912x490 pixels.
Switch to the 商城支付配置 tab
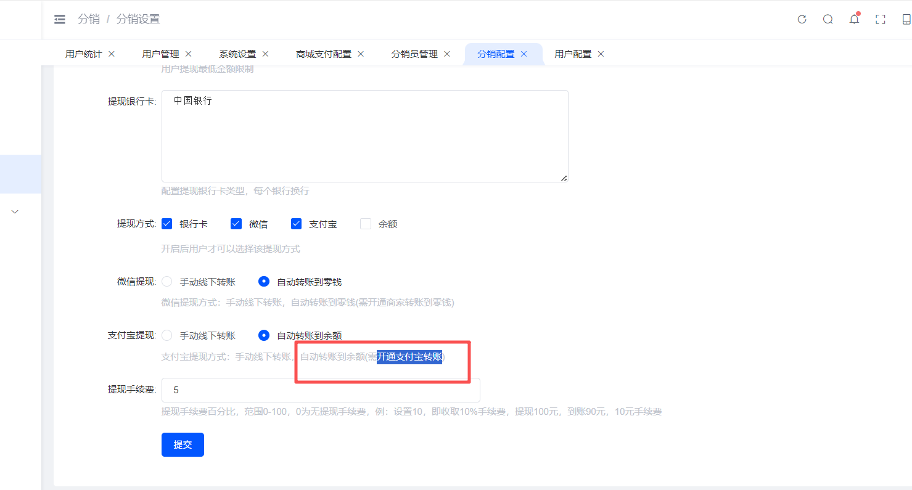(x=323, y=54)
